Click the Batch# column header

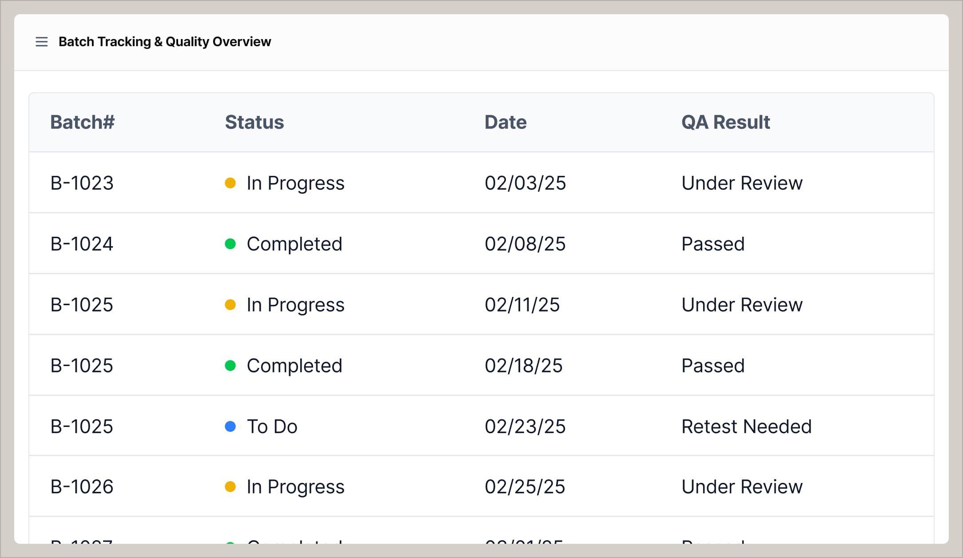tap(82, 122)
